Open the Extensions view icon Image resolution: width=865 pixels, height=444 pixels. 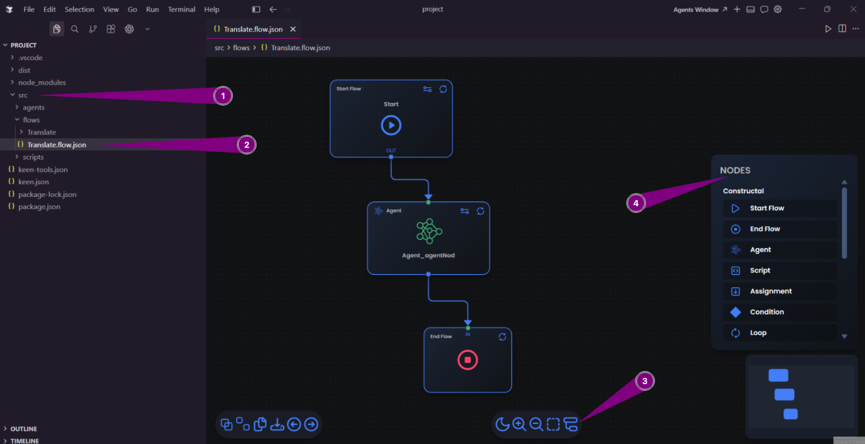(111, 29)
